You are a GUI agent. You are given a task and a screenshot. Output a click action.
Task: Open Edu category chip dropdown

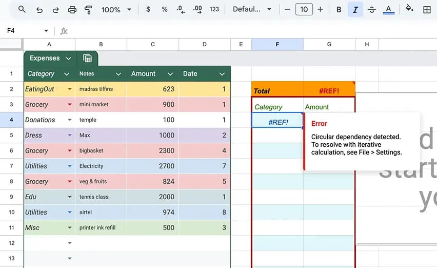[x=70, y=197]
